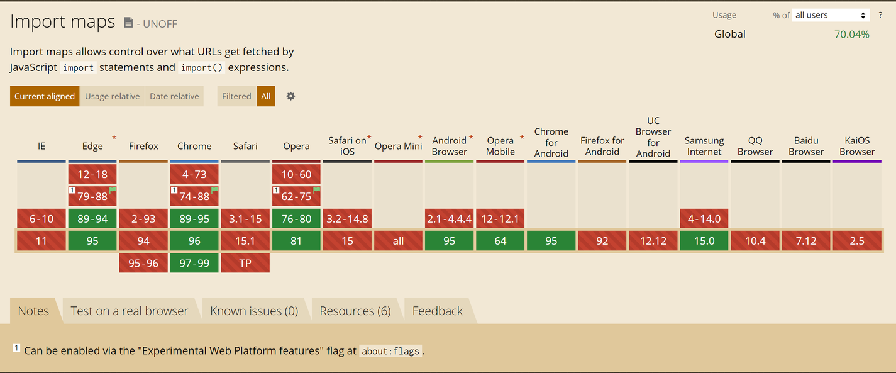Click the spec document icon beside "Import maps"
This screenshot has height=373, width=896.
[130, 21]
